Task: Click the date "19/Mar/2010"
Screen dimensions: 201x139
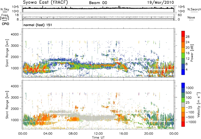Action: (x=161, y=2)
